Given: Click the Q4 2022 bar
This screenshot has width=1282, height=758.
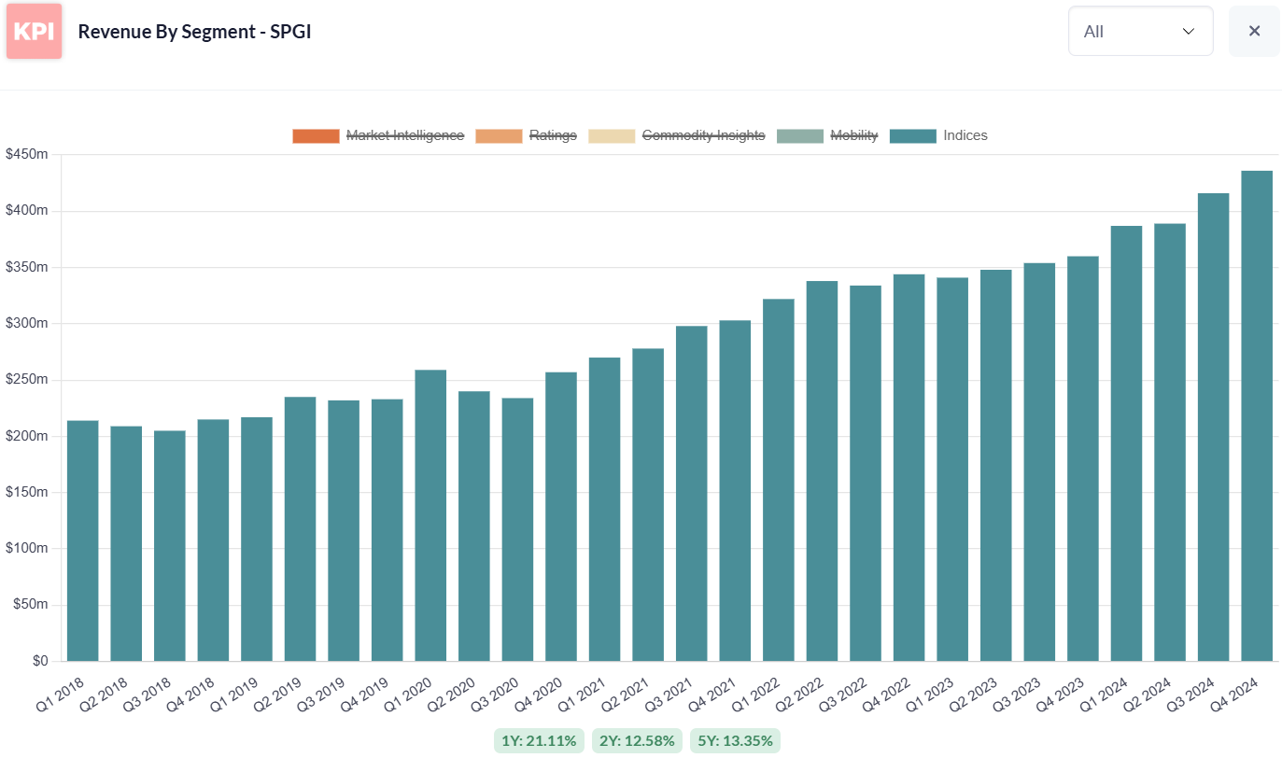Looking at the screenshot, I should tap(909, 468).
